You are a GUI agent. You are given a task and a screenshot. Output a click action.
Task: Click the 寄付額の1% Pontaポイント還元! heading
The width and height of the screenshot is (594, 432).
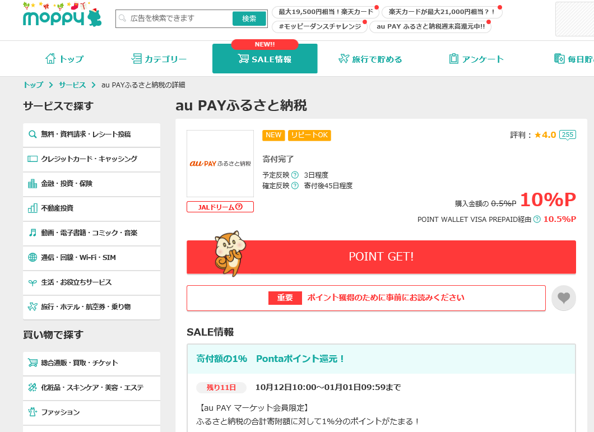pos(270,359)
